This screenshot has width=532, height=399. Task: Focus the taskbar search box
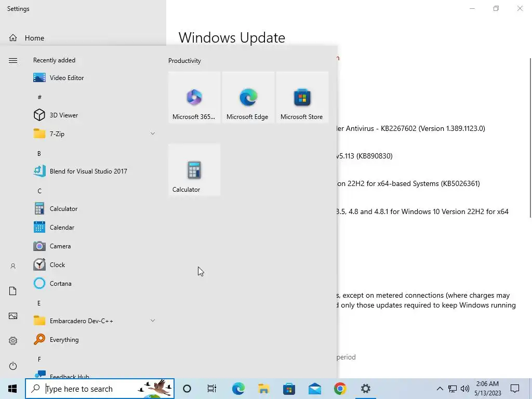click(x=100, y=389)
